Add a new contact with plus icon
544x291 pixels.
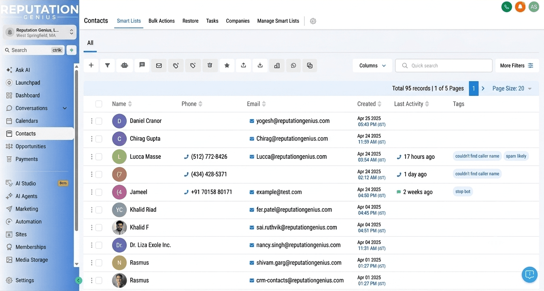[x=91, y=65]
